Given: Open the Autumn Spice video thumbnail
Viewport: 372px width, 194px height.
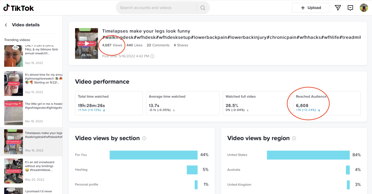Looking at the screenshot, I should click(13, 84).
